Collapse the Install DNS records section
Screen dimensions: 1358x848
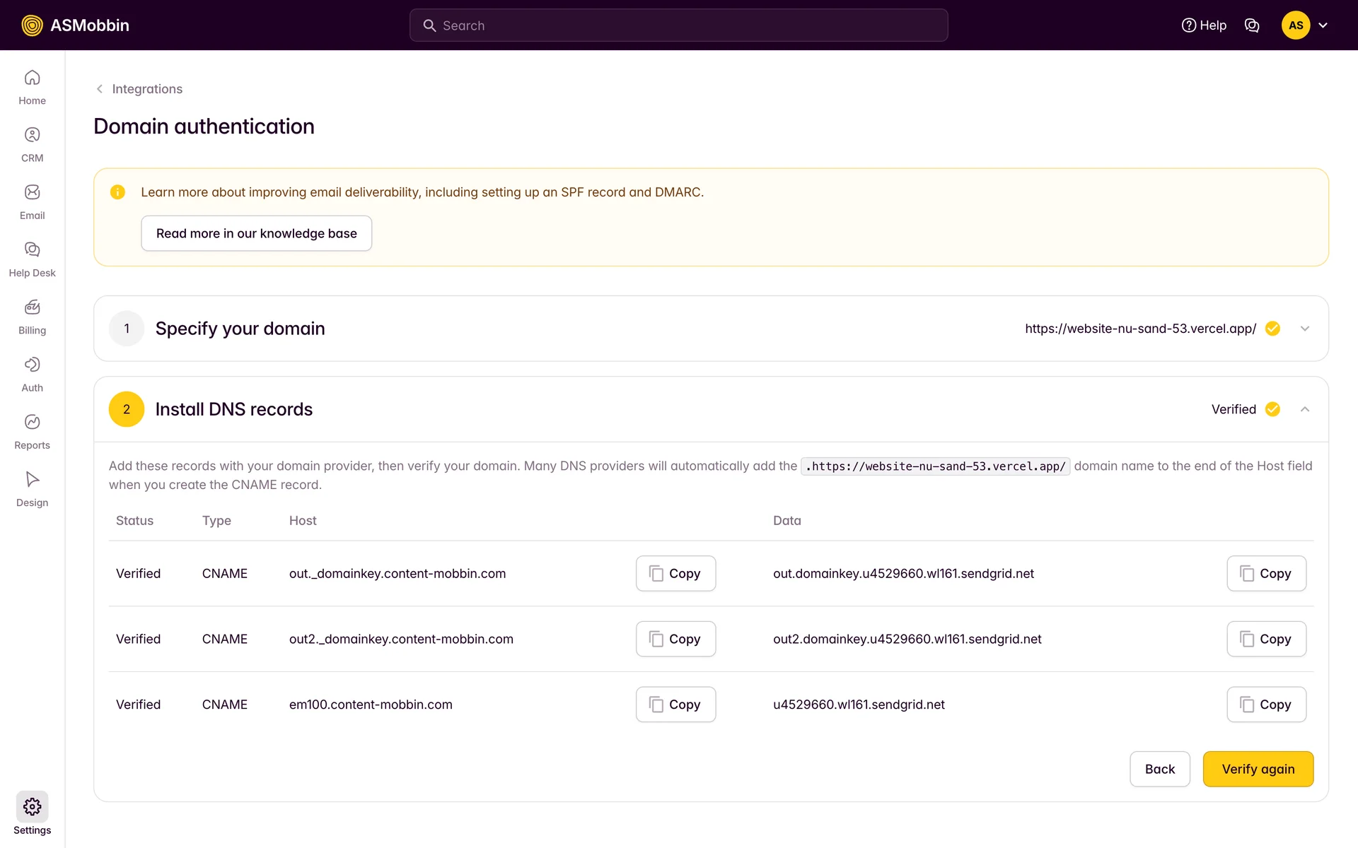click(x=1304, y=409)
